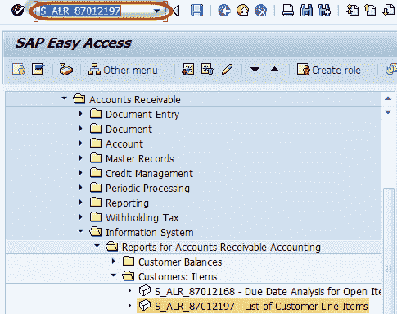Click the SAP Business Workplace icon
Viewport: 397px width, 314px height.
tap(66, 69)
